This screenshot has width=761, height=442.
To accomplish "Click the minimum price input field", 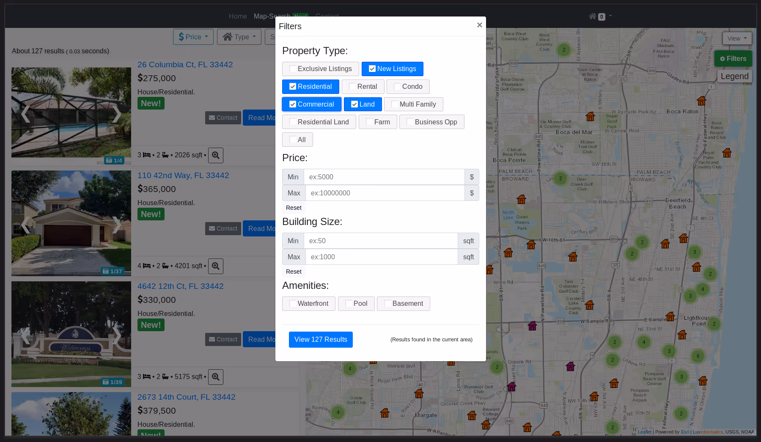I will click(x=384, y=177).
